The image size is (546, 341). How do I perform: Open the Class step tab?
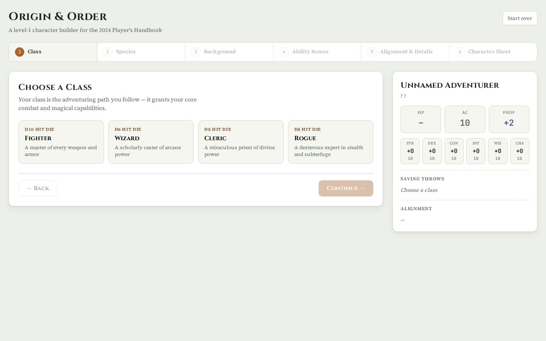pos(53,52)
